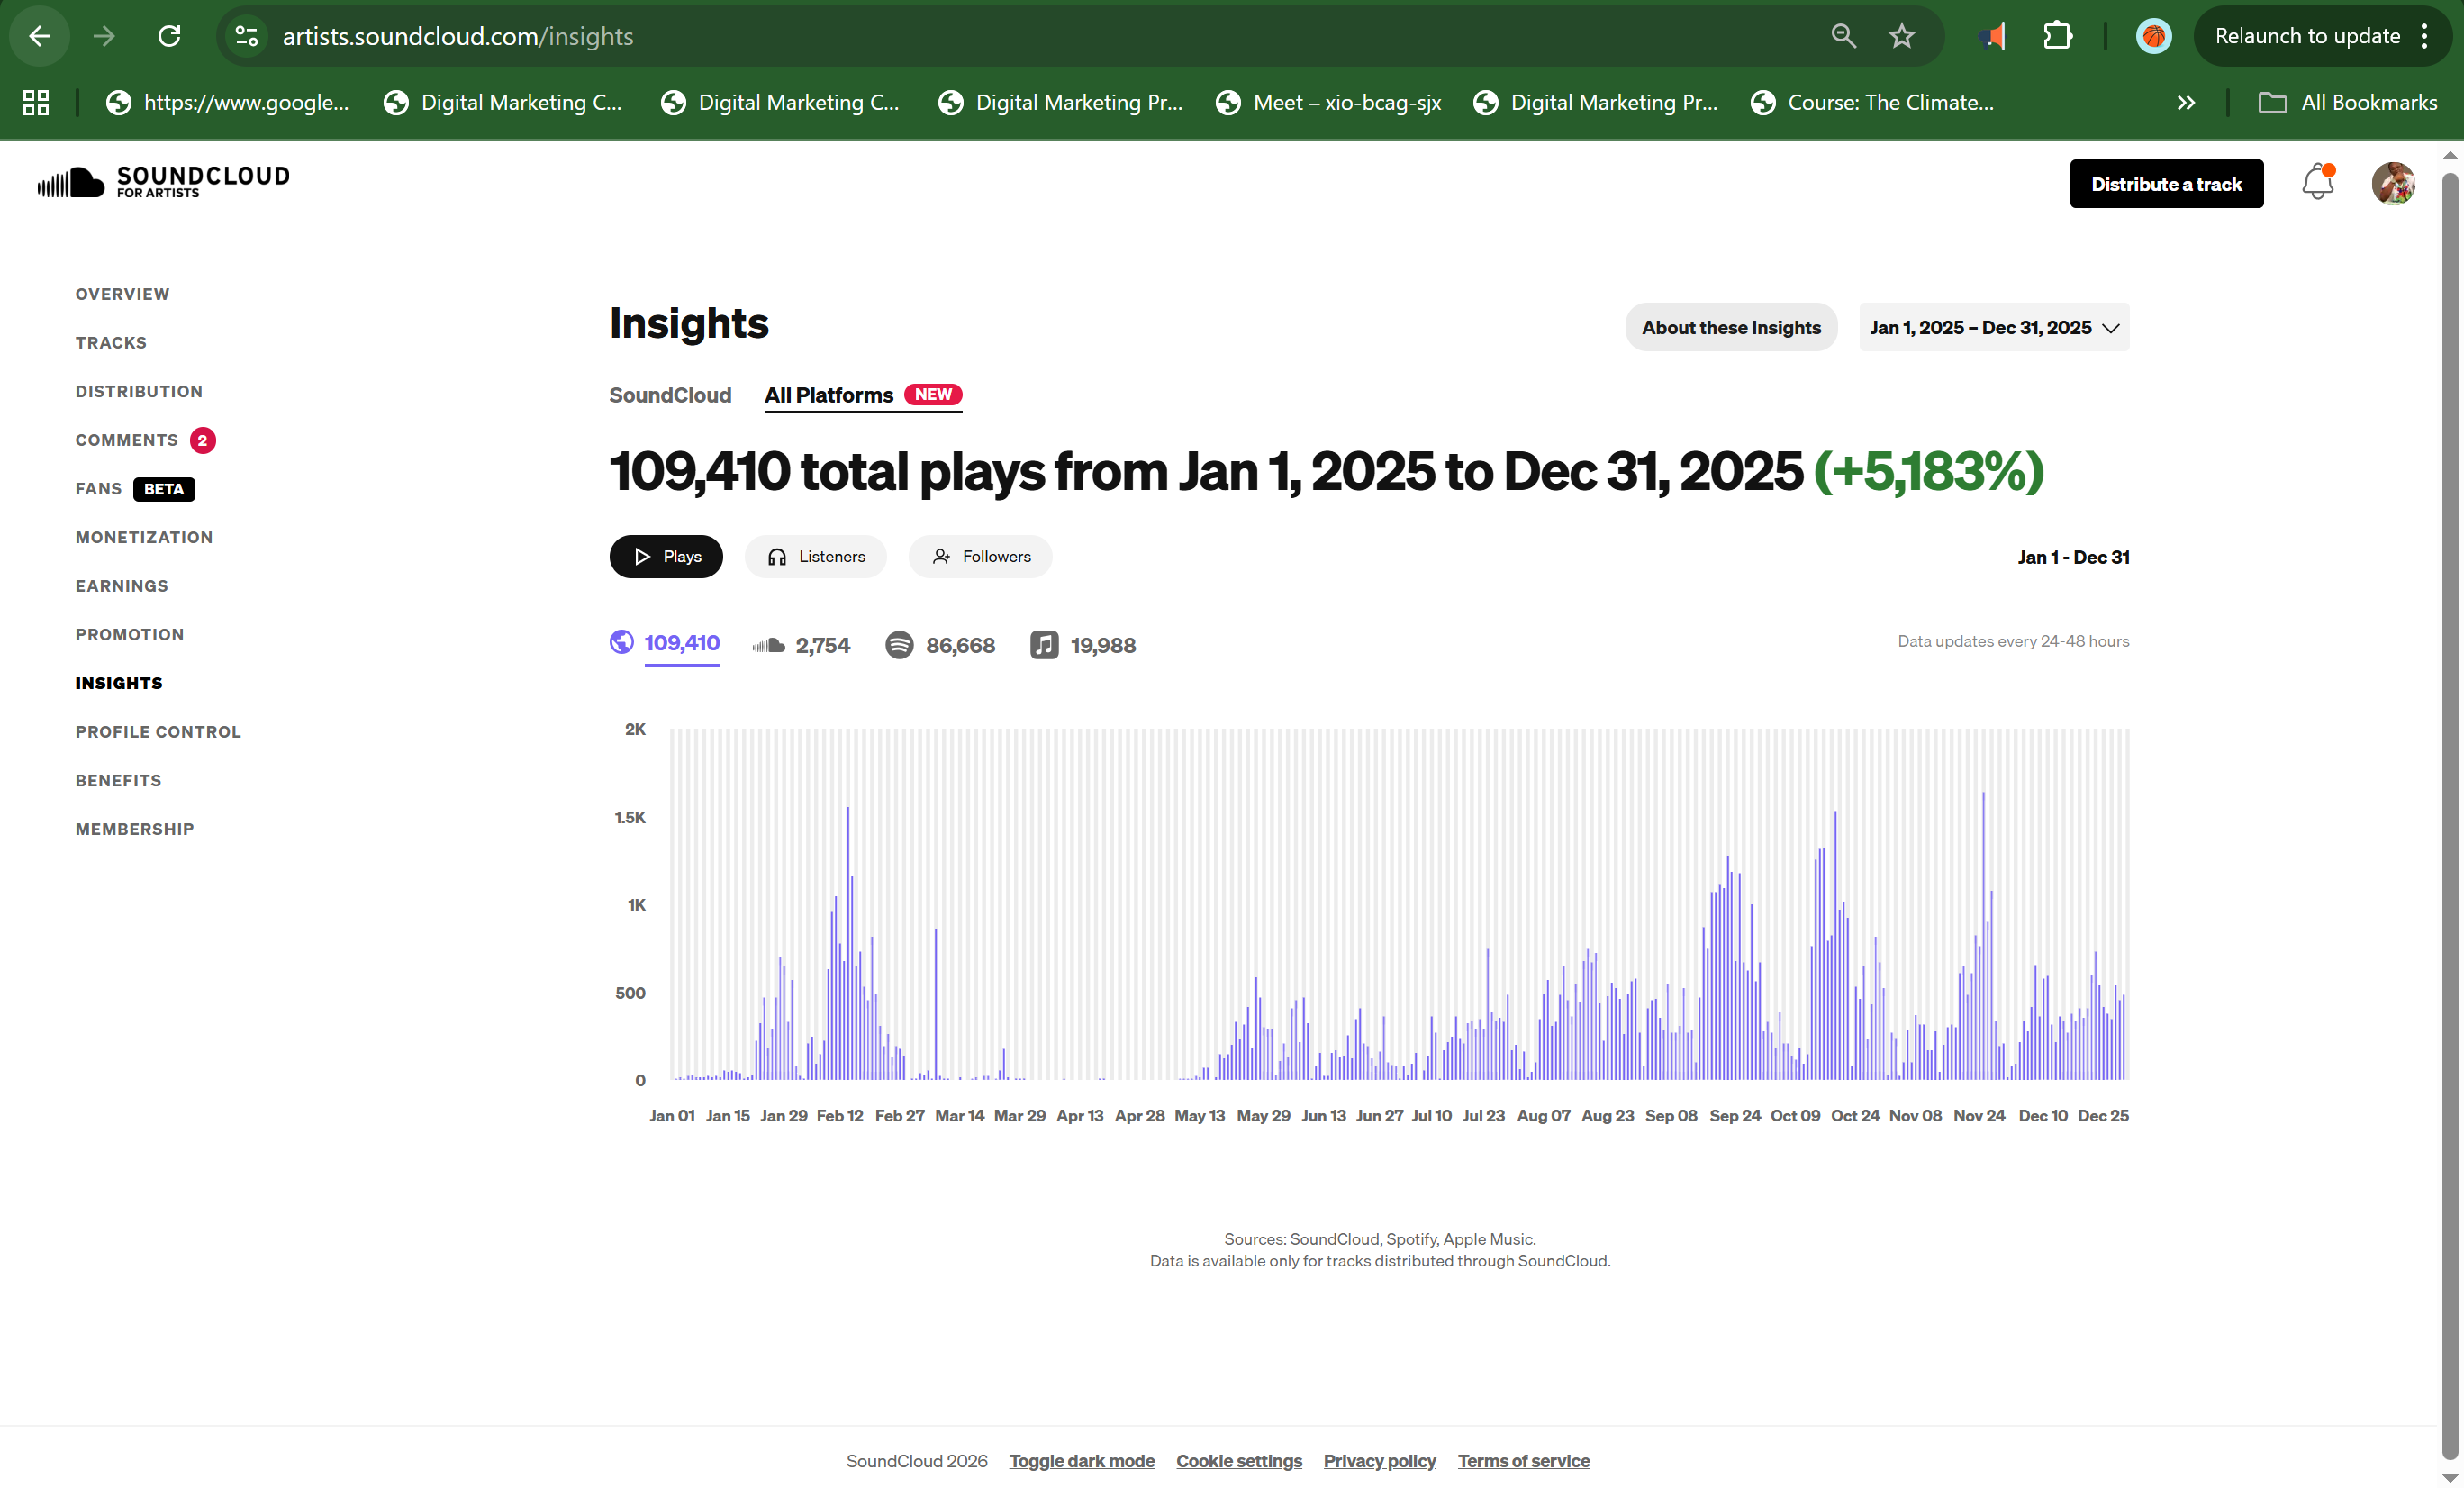The height and width of the screenshot is (1488, 2464).
Task: Open the All Bookmarks folder
Action: click(2348, 102)
